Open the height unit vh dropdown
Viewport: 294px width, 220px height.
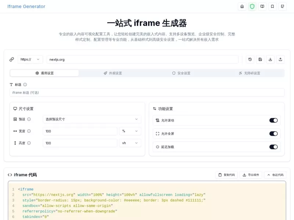pyautogui.click(x=130, y=143)
